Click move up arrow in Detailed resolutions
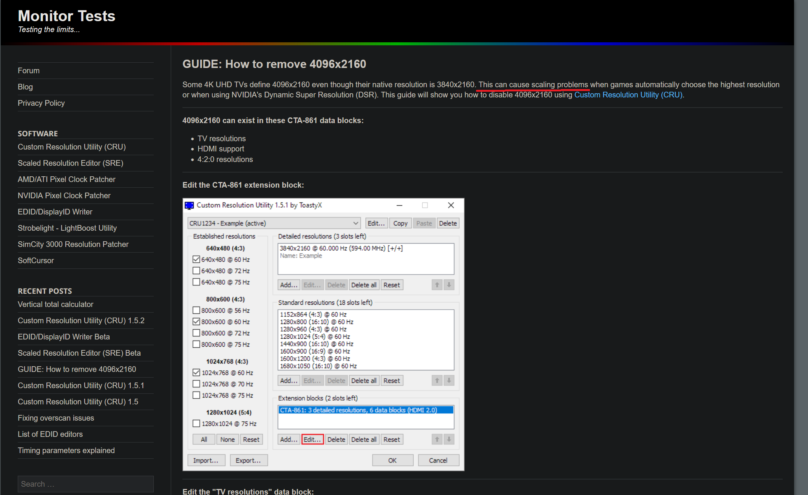 coord(437,285)
